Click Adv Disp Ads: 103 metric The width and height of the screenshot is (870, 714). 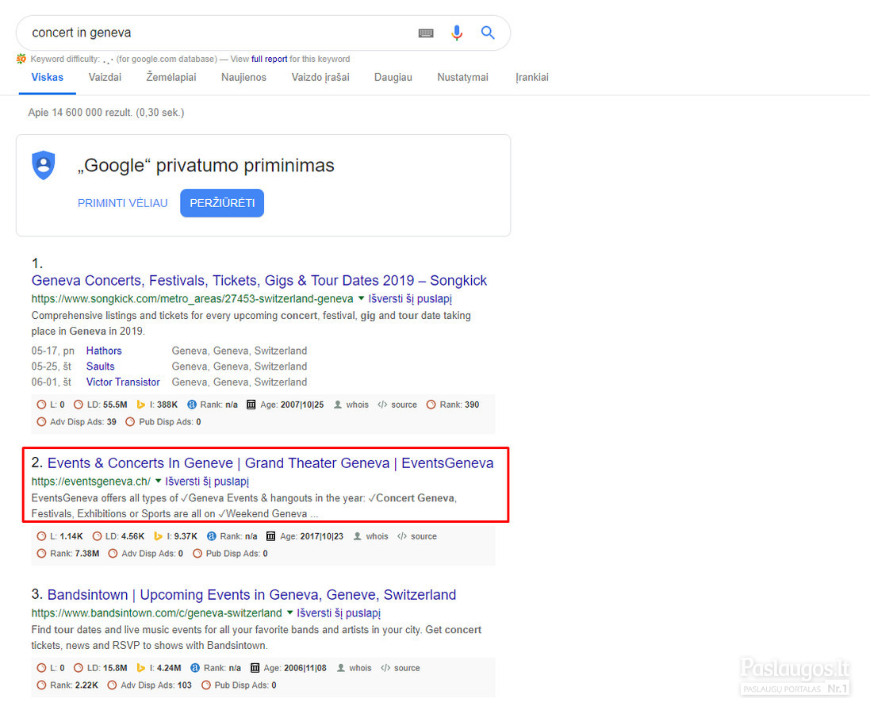coord(149,685)
